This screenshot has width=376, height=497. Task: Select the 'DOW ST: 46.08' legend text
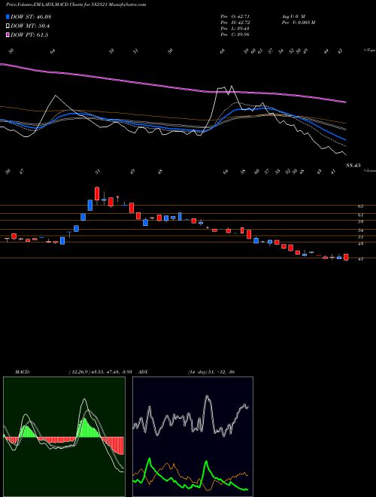click(x=31, y=17)
